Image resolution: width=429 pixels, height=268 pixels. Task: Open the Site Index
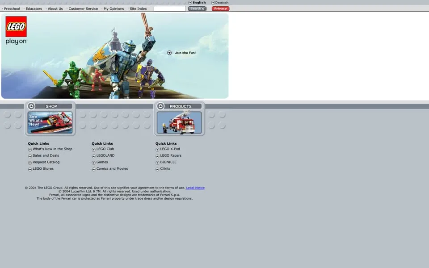tap(138, 8)
